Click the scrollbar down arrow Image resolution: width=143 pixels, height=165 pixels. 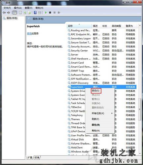coord(140,153)
